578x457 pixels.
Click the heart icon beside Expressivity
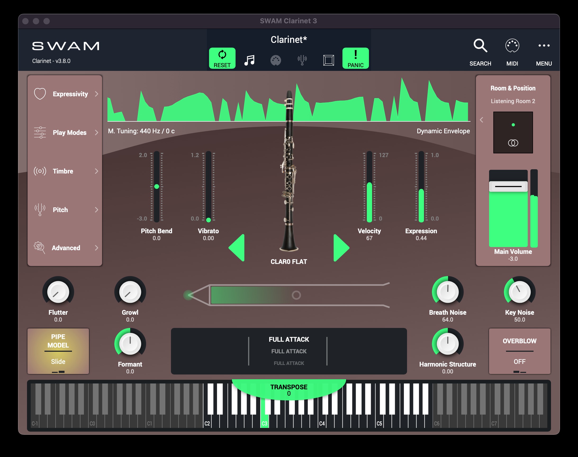[x=40, y=94]
